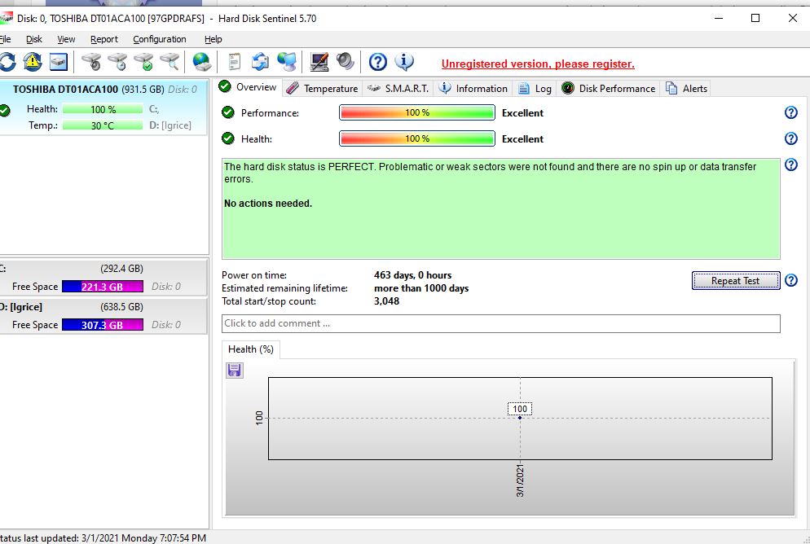Click the blue question mark help icon in toolbar
Image resolution: width=810 pixels, height=544 pixels.
[x=377, y=62]
